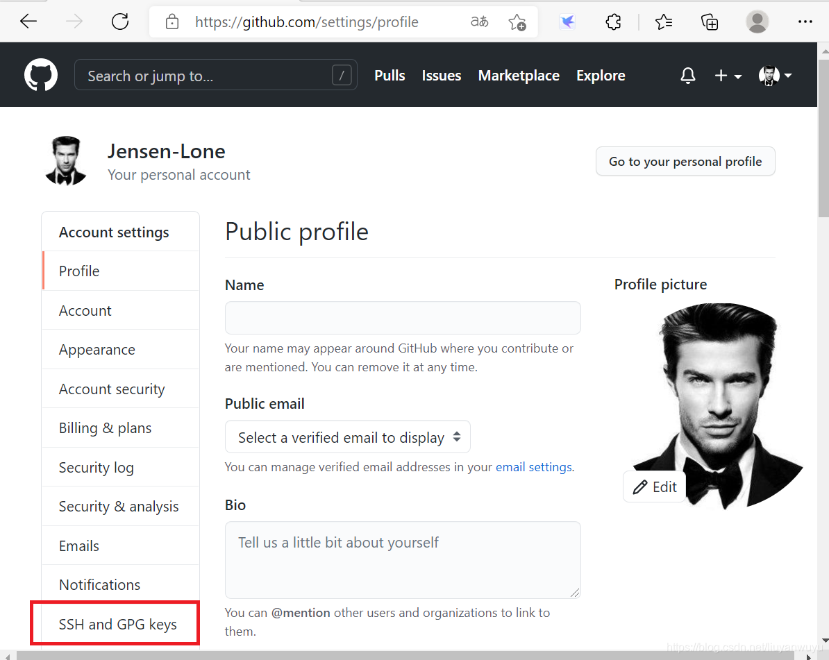Open the Security log
829x660 pixels.
pos(121,467)
